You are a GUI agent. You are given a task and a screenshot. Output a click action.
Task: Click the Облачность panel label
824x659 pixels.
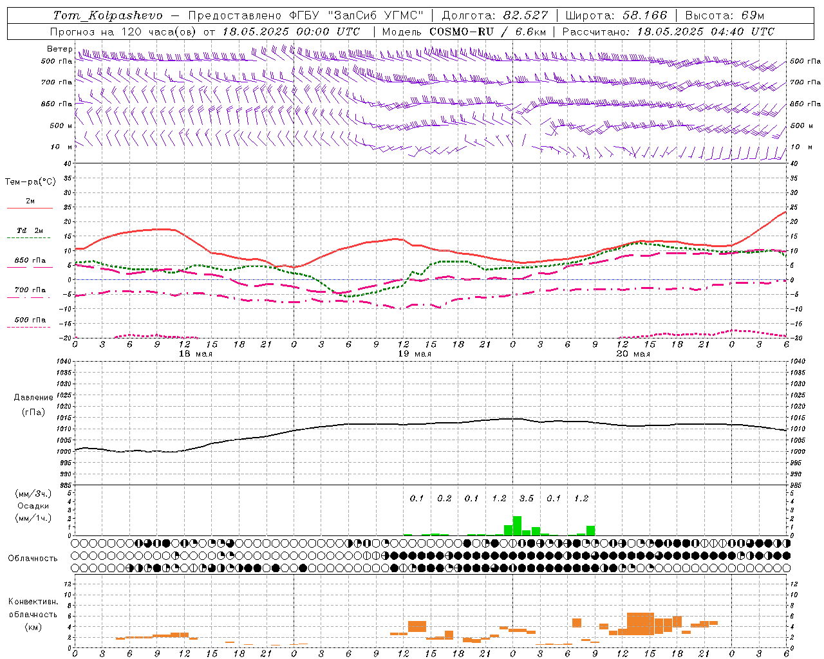tap(33, 559)
